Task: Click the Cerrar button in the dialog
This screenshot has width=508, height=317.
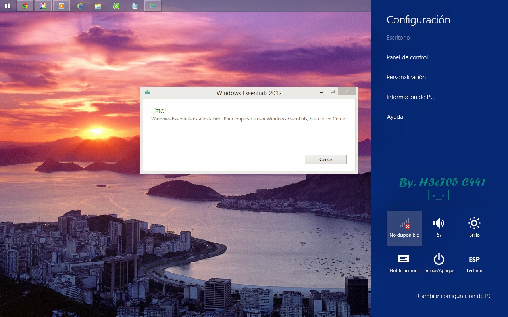Action: click(326, 160)
